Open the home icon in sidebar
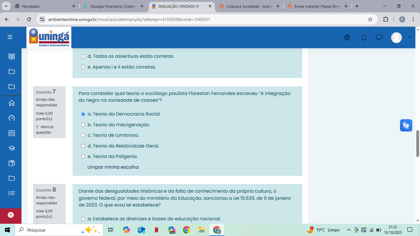The width and height of the screenshot is (420, 236). 12,103
